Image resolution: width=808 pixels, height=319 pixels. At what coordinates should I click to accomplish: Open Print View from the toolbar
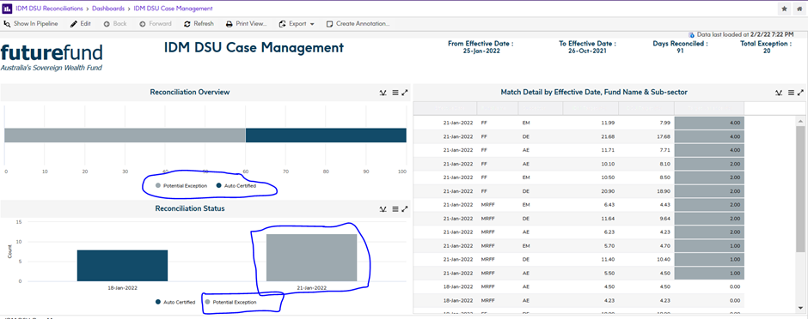click(x=247, y=24)
